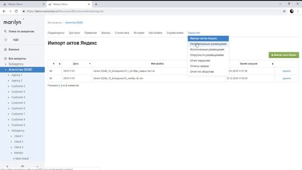The image size is (302, 170).
Task: Select Client 1 in account tree
Action: (x=18, y=136)
